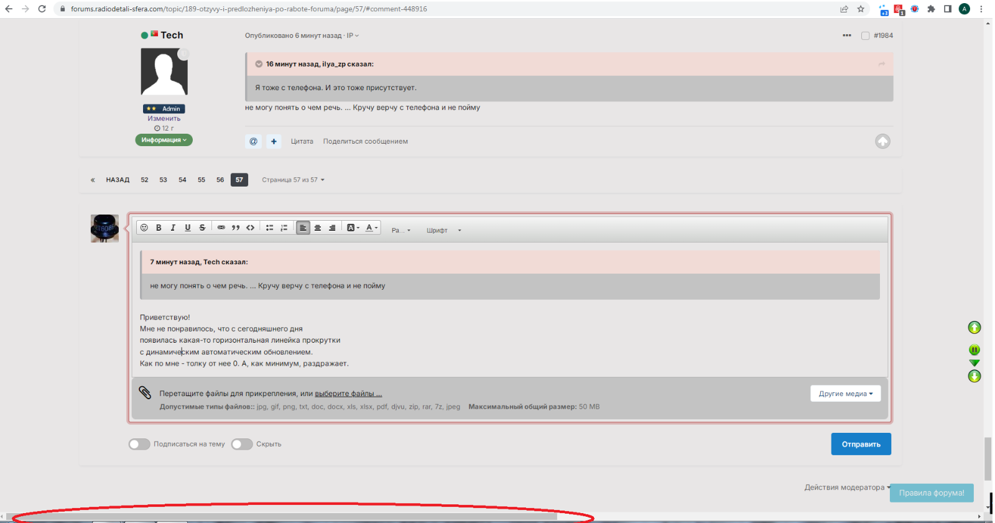Create a bulleted list
This screenshot has width=995, height=523.
[269, 228]
